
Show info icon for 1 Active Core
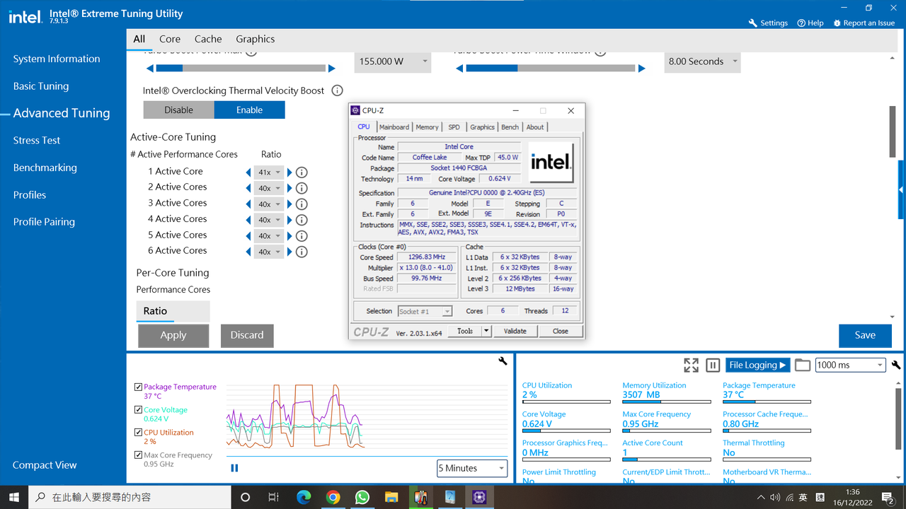(302, 172)
